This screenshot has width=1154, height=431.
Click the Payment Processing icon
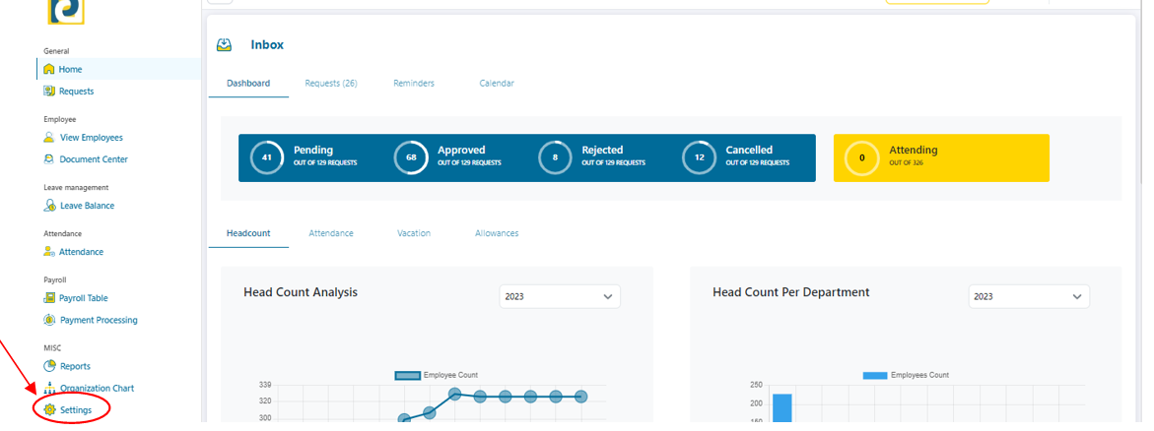point(49,320)
